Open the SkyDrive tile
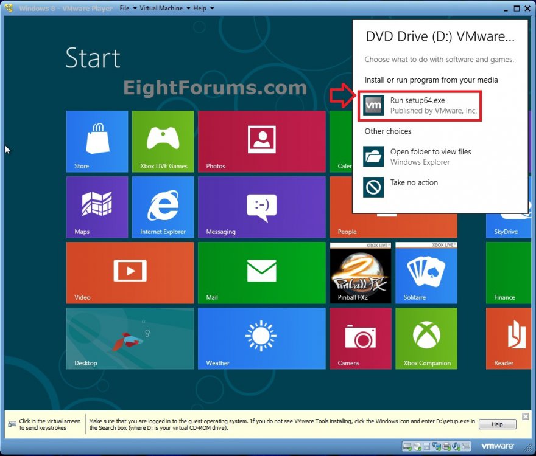The width and height of the screenshot is (536, 456). click(x=509, y=226)
